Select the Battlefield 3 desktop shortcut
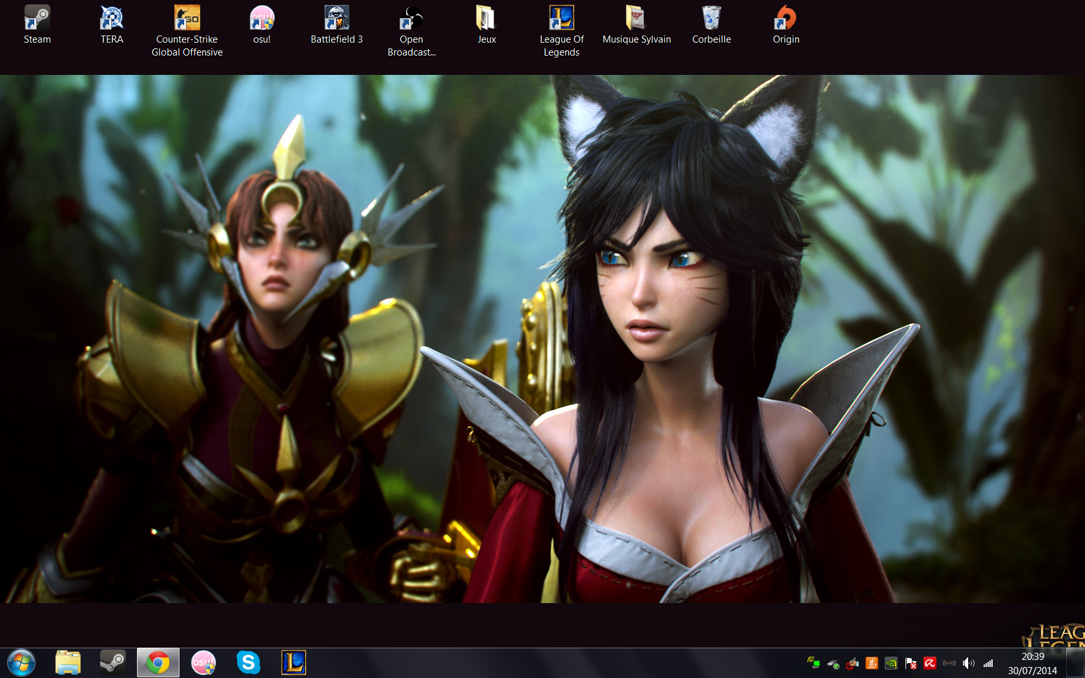The width and height of the screenshot is (1085, 678). click(x=336, y=25)
